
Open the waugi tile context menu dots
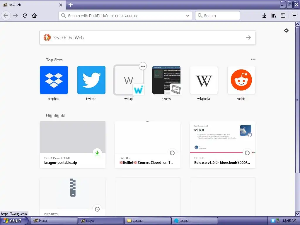(x=143, y=66)
